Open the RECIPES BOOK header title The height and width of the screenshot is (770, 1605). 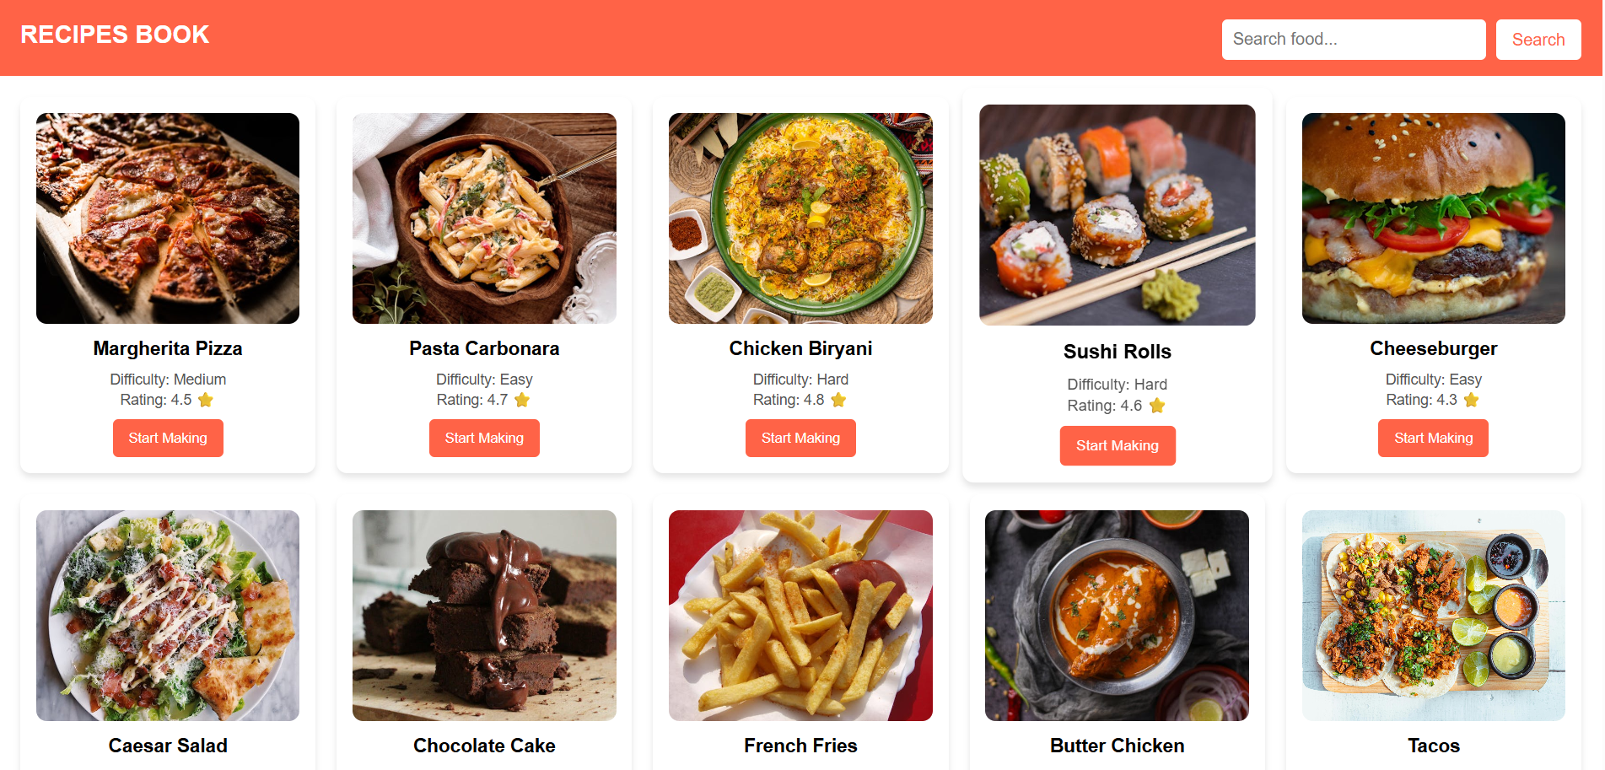click(115, 35)
